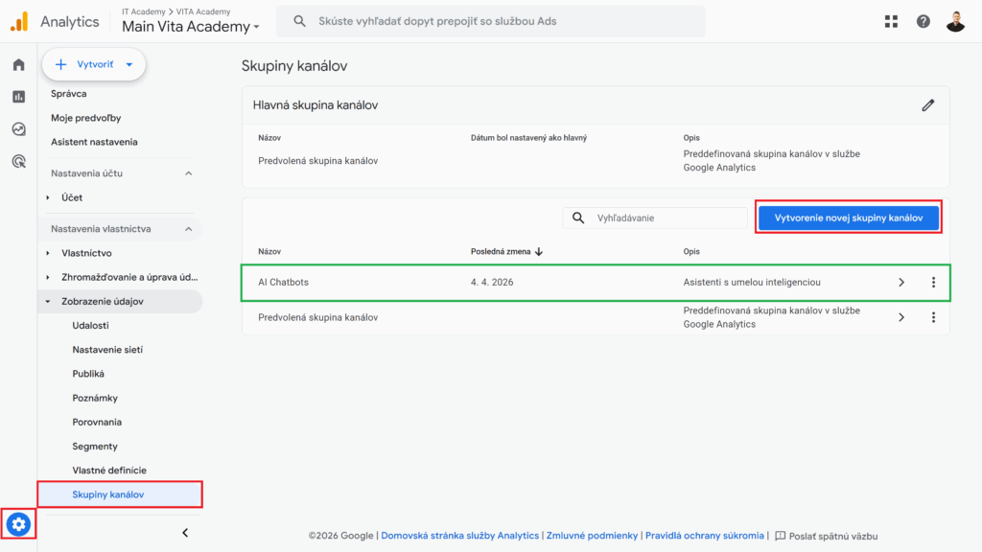Collapse the Nastavenia účtu section

(189, 173)
